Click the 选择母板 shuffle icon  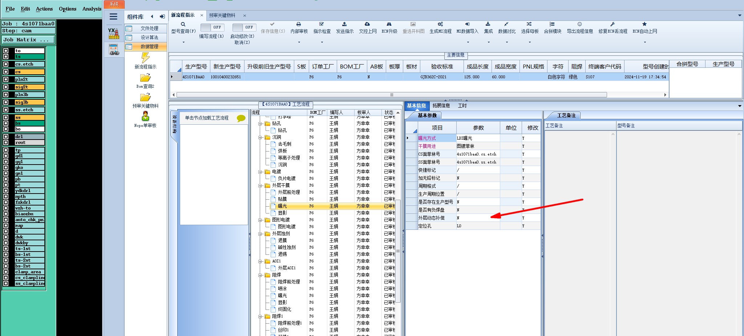point(529,24)
